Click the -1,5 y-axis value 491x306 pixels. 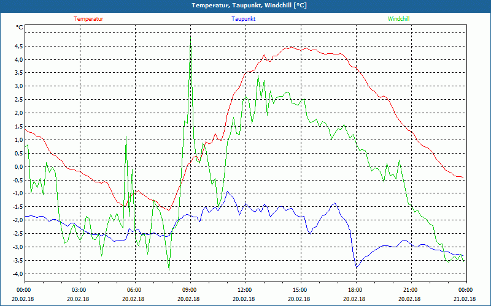[x=18, y=207]
